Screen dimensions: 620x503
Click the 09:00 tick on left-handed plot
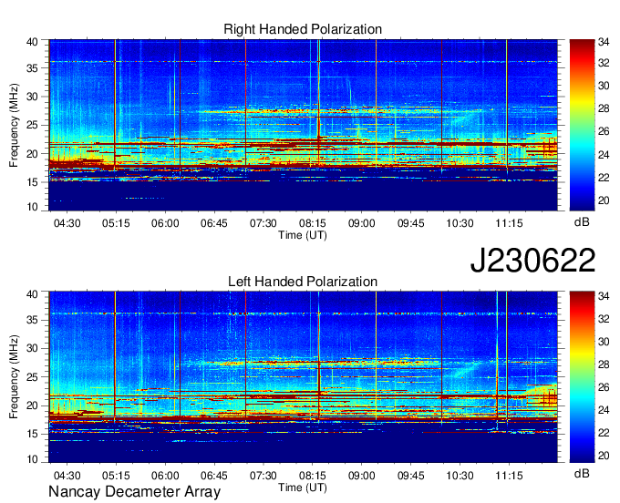click(x=361, y=476)
